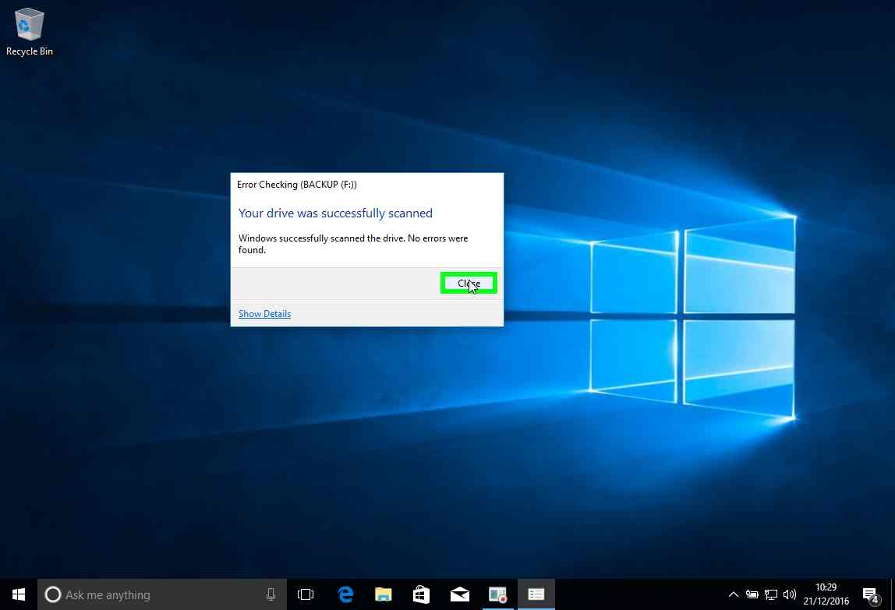Open Task View from the taskbar

(x=306, y=594)
